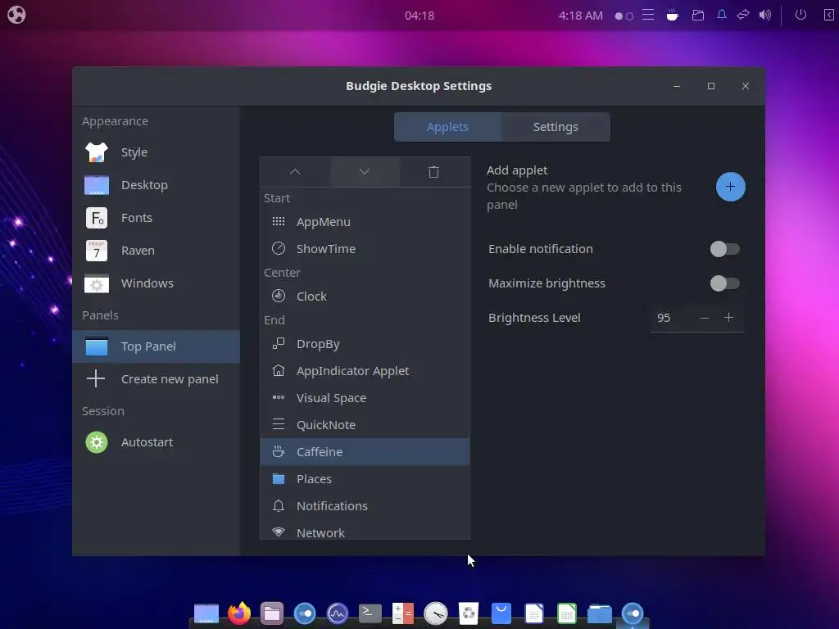Open the notifications bell in the top panel

pyautogui.click(x=722, y=15)
